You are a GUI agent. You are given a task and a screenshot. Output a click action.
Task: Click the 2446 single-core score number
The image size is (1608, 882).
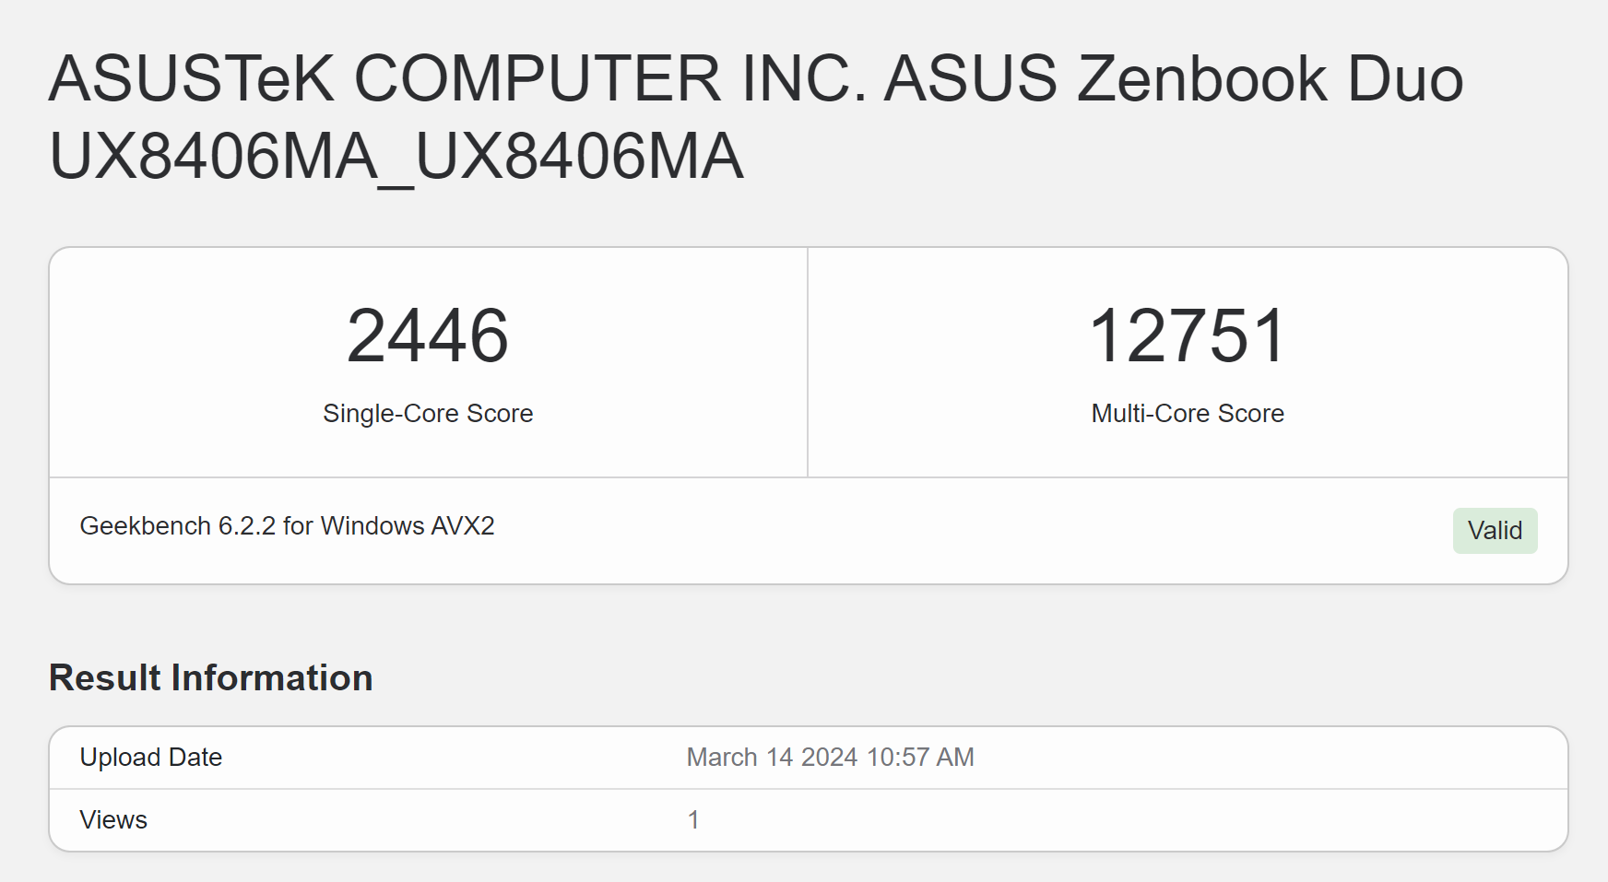[428, 336]
